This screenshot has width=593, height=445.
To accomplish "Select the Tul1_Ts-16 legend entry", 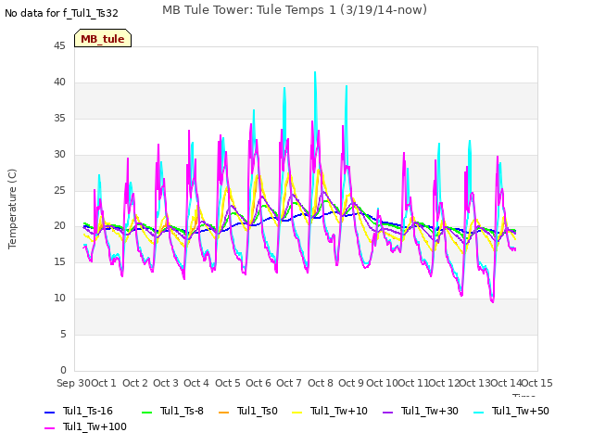I will pos(79,411).
